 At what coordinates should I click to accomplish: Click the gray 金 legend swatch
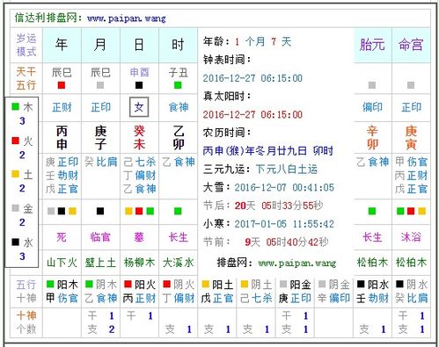15,208
